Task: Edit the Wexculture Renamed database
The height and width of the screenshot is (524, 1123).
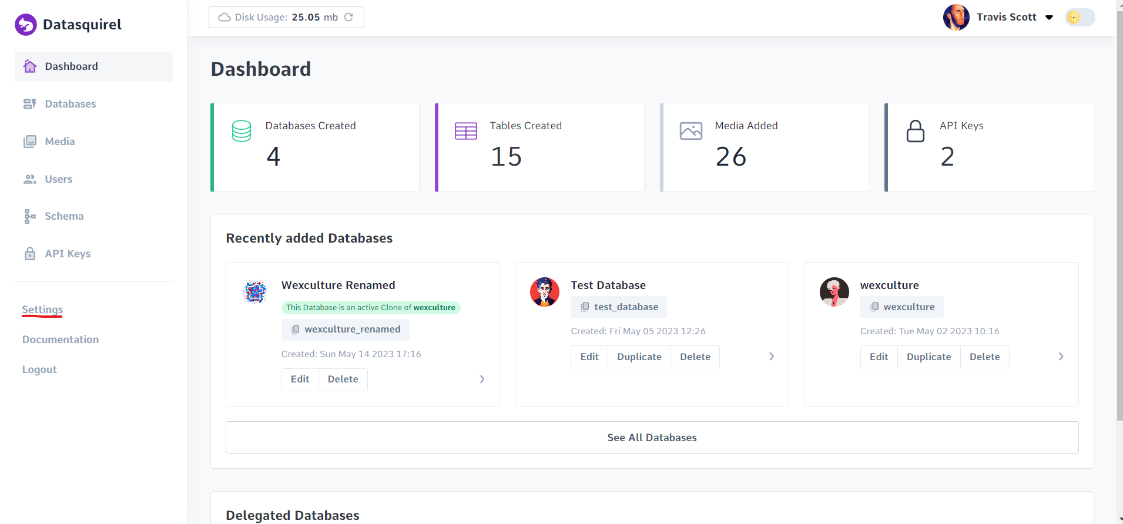Action: [x=300, y=379]
